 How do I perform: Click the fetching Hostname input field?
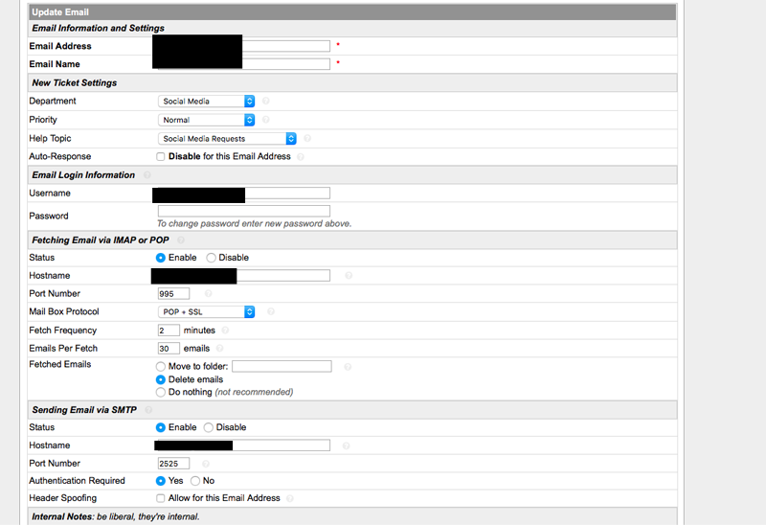(x=244, y=276)
